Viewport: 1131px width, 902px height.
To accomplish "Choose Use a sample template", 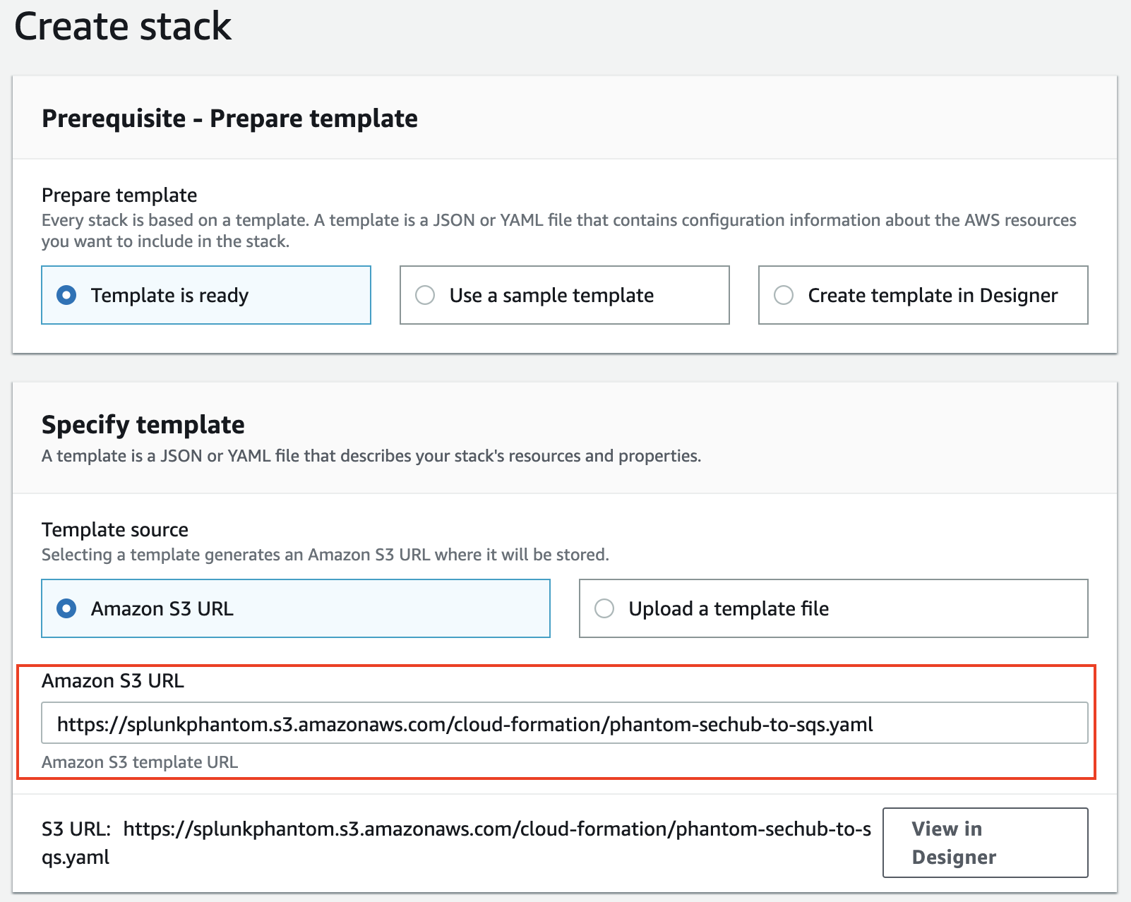I will [x=425, y=296].
